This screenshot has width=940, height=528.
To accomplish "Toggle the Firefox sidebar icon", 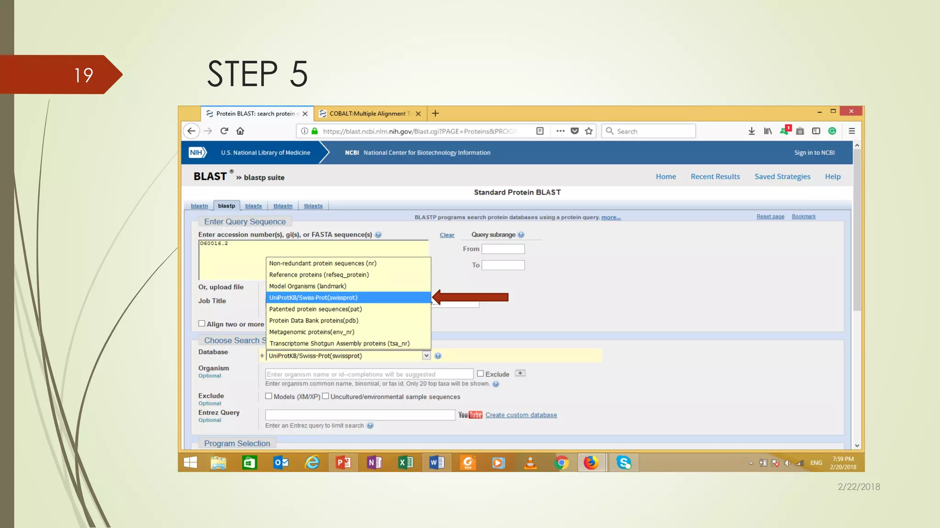I will click(816, 131).
